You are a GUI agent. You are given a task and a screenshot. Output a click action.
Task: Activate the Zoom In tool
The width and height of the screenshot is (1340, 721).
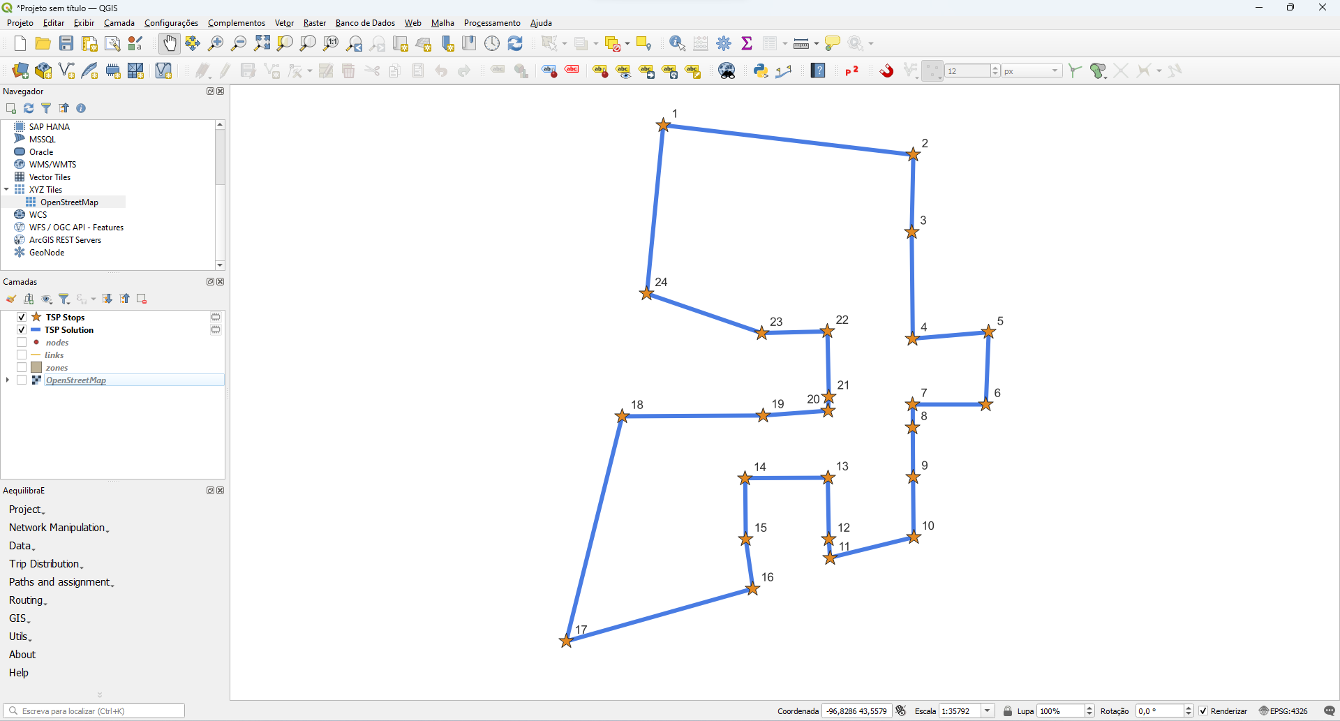pos(216,43)
